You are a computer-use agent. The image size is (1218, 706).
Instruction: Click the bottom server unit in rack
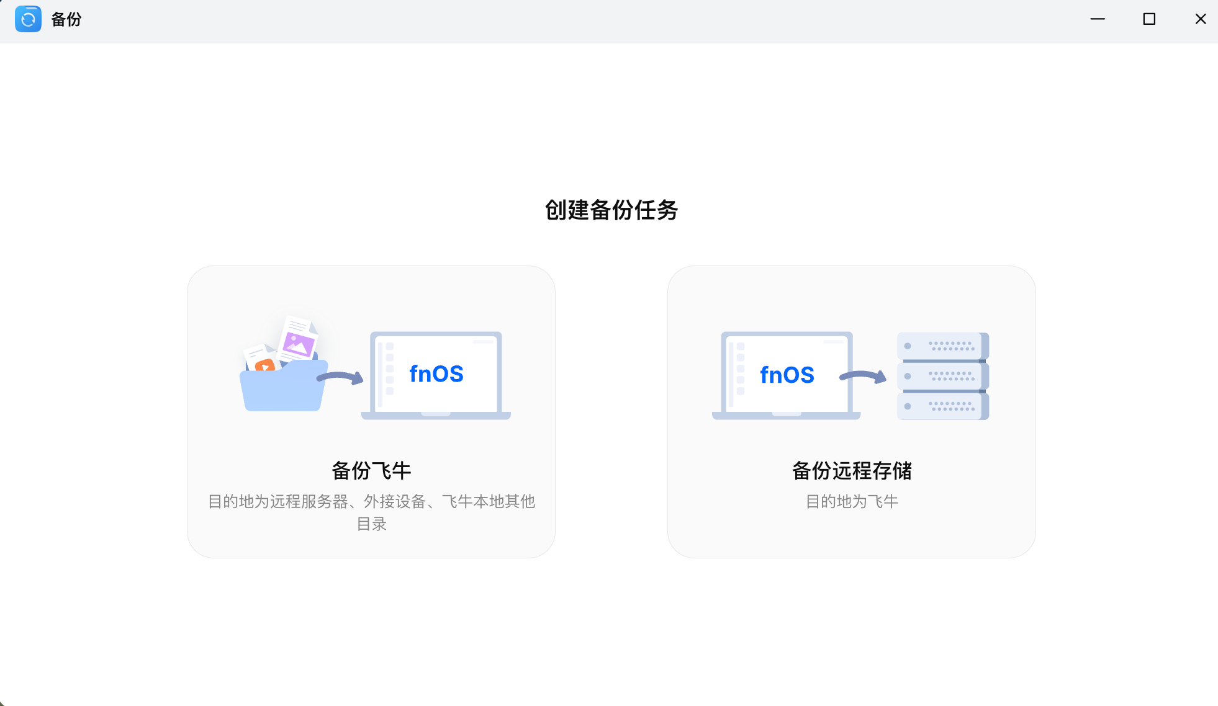(x=942, y=406)
